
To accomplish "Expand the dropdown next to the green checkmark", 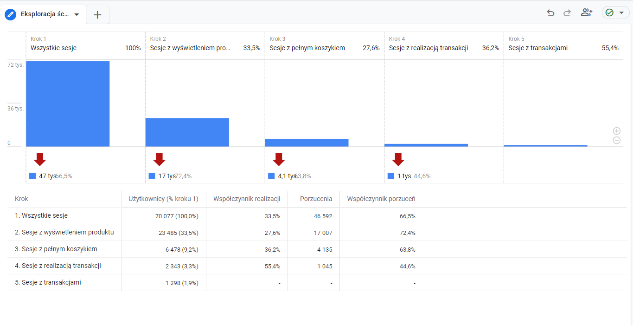I will [620, 13].
